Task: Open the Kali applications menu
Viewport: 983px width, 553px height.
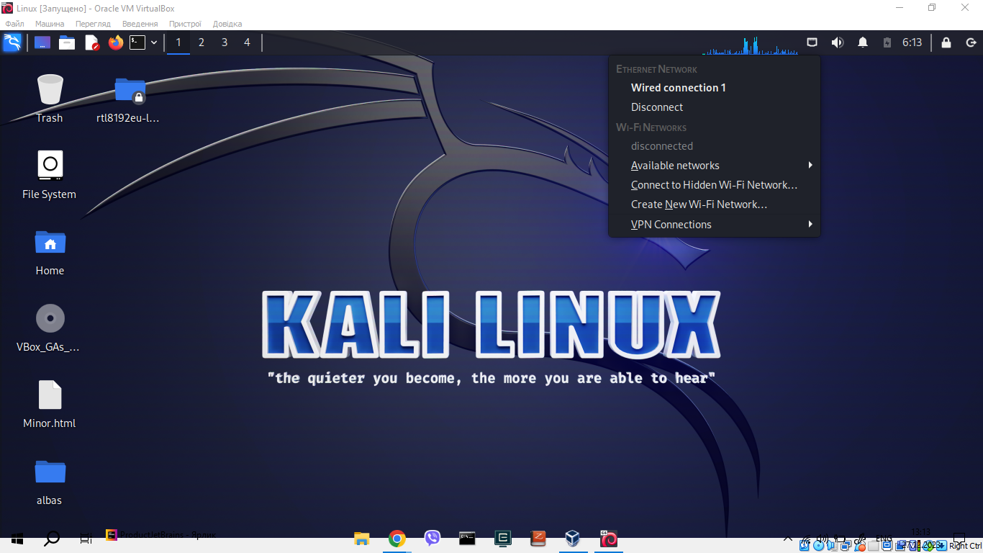Action: [x=12, y=42]
